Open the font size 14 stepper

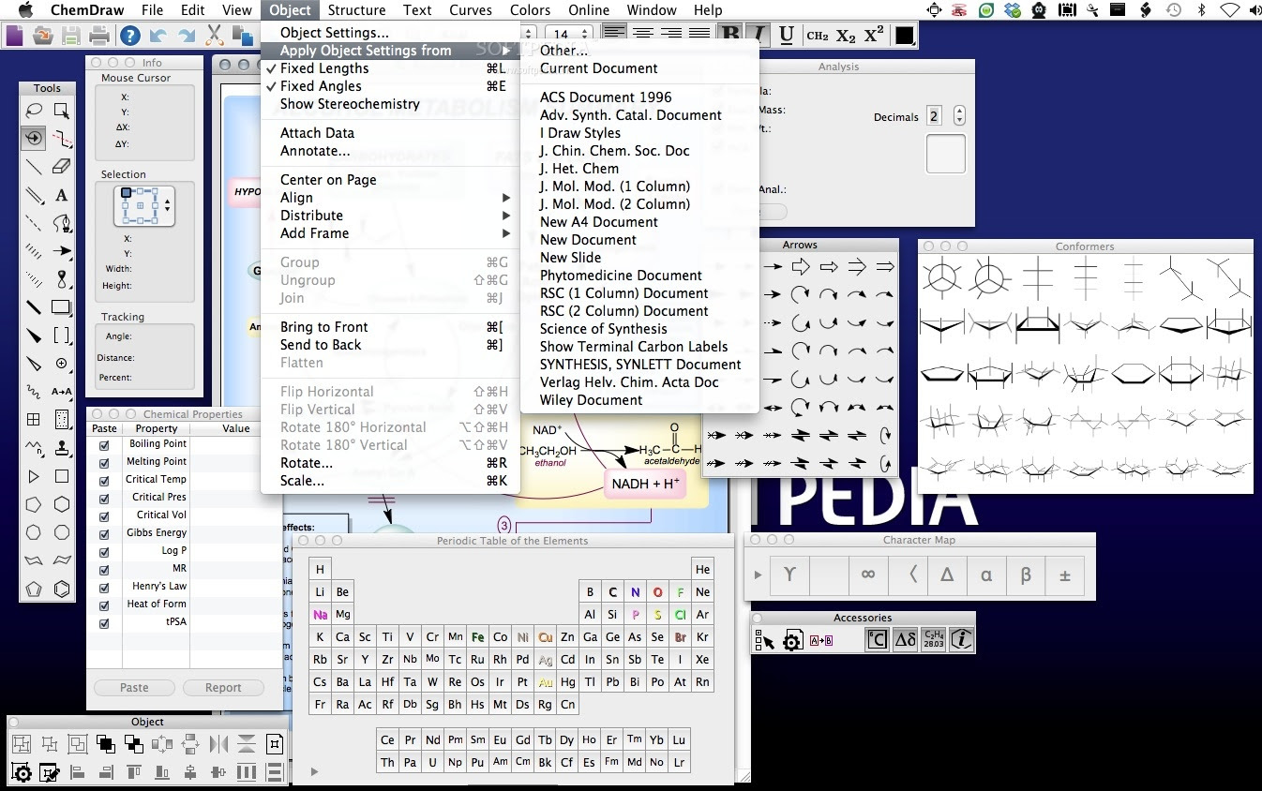coord(585,36)
